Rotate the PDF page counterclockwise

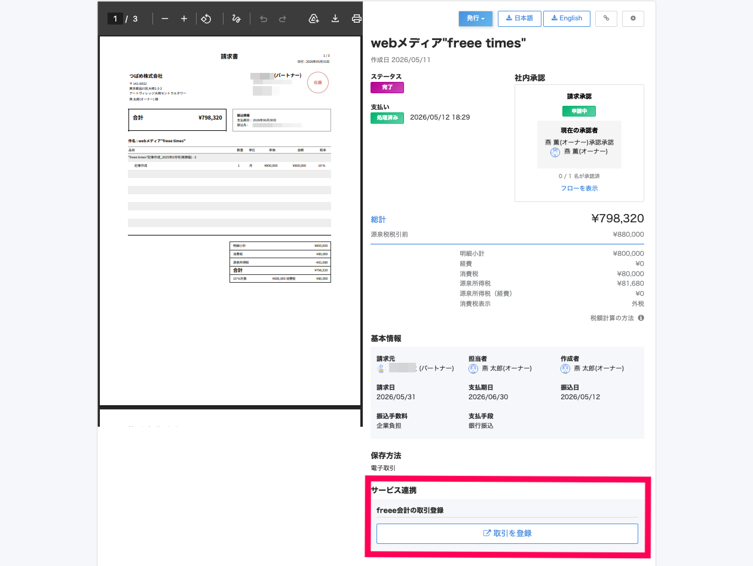[206, 19]
